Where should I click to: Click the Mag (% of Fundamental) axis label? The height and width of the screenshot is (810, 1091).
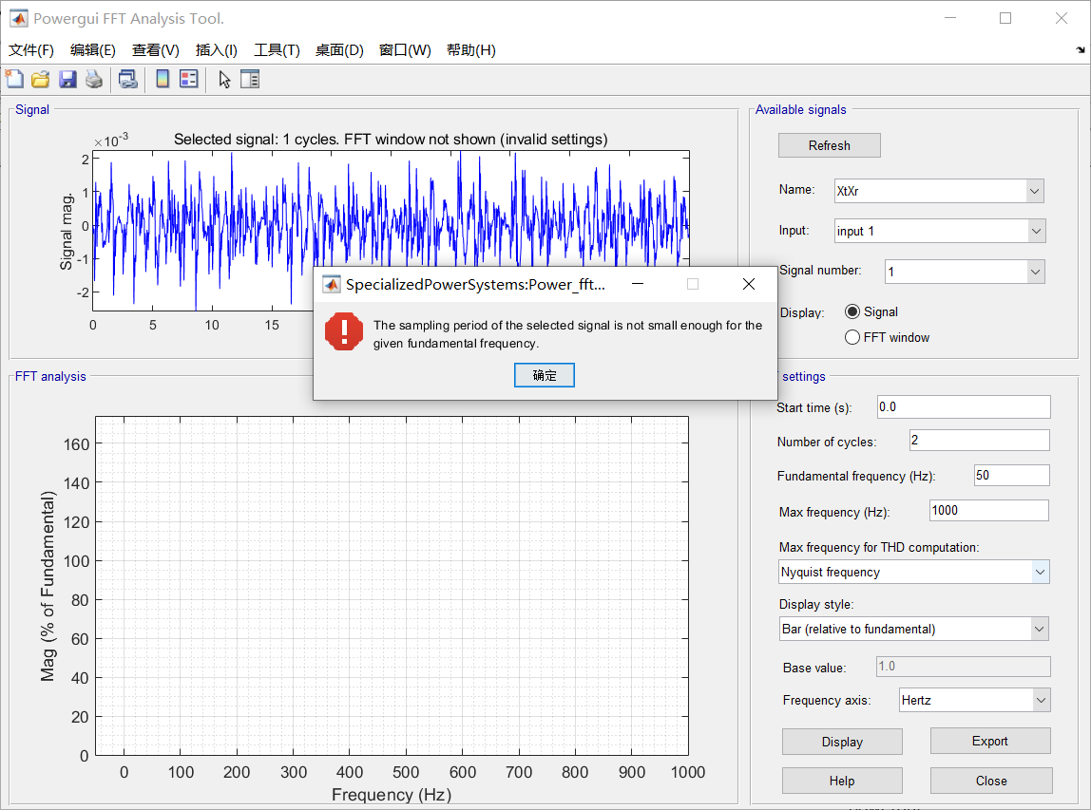tap(48, 586)
